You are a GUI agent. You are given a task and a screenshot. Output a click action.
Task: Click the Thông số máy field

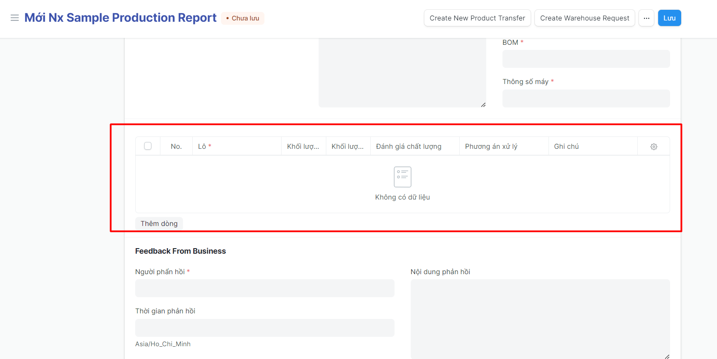tap(586, 98)
